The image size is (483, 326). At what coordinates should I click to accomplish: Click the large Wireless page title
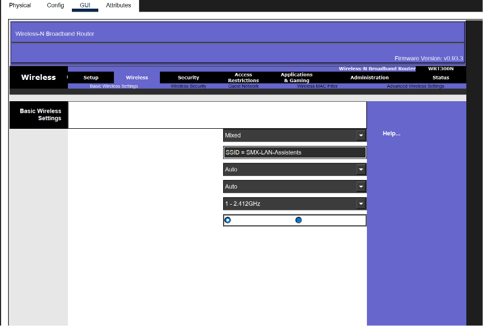coord(39,78)
